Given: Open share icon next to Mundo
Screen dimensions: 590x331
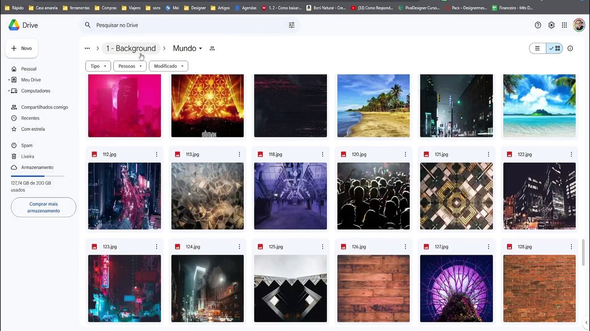Looking at the screenshot, I should [212, 48].
